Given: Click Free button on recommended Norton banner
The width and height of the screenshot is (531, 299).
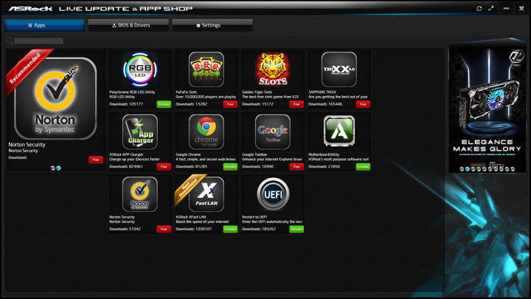Looking at the screenshot, I should [96, 159].
